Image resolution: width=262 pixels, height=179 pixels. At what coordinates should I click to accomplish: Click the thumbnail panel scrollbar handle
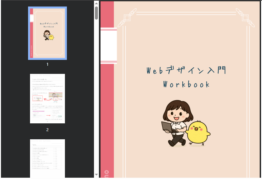(96, 13)
